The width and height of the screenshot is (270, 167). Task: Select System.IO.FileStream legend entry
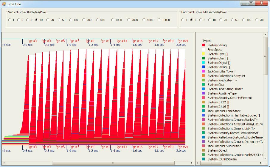point(222,159)
